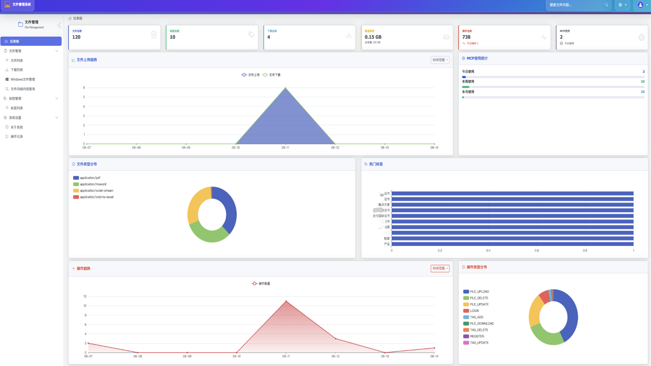This screenshot has width=651, height=366.
Task: Open the user avatar menu
Action: click(642, 5)
